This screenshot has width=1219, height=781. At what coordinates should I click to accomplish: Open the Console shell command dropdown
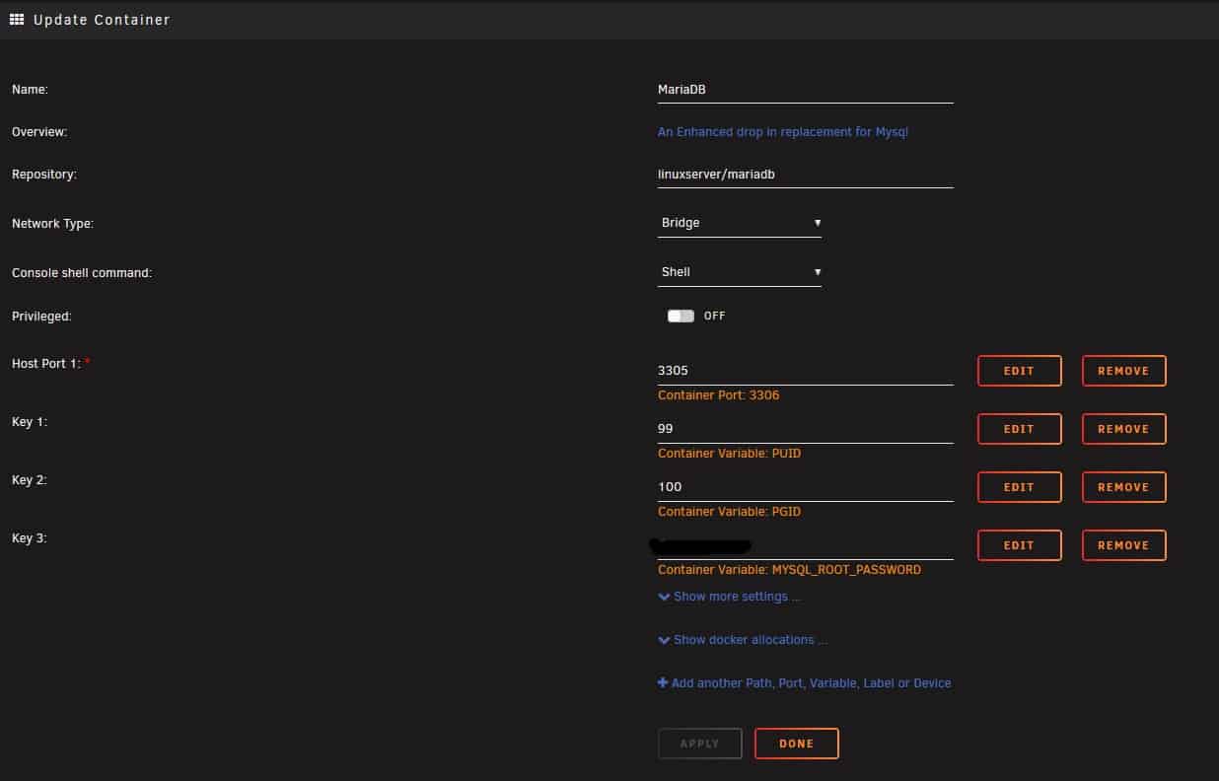click(740, 272)
